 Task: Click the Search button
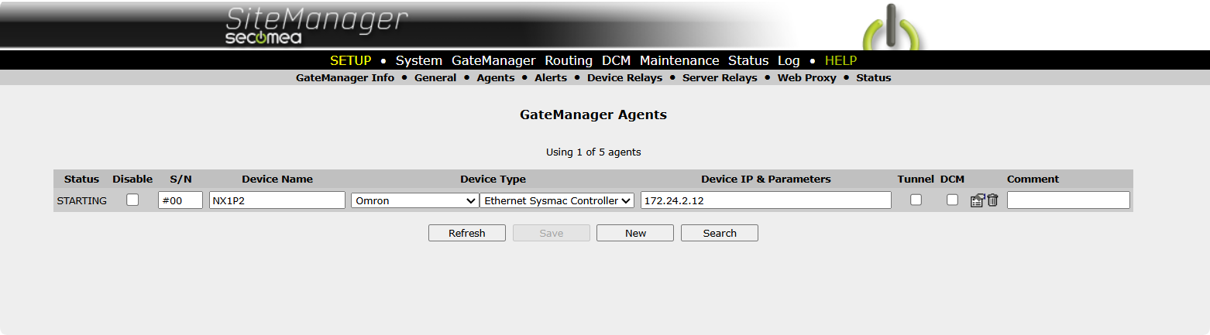(720, 233)
